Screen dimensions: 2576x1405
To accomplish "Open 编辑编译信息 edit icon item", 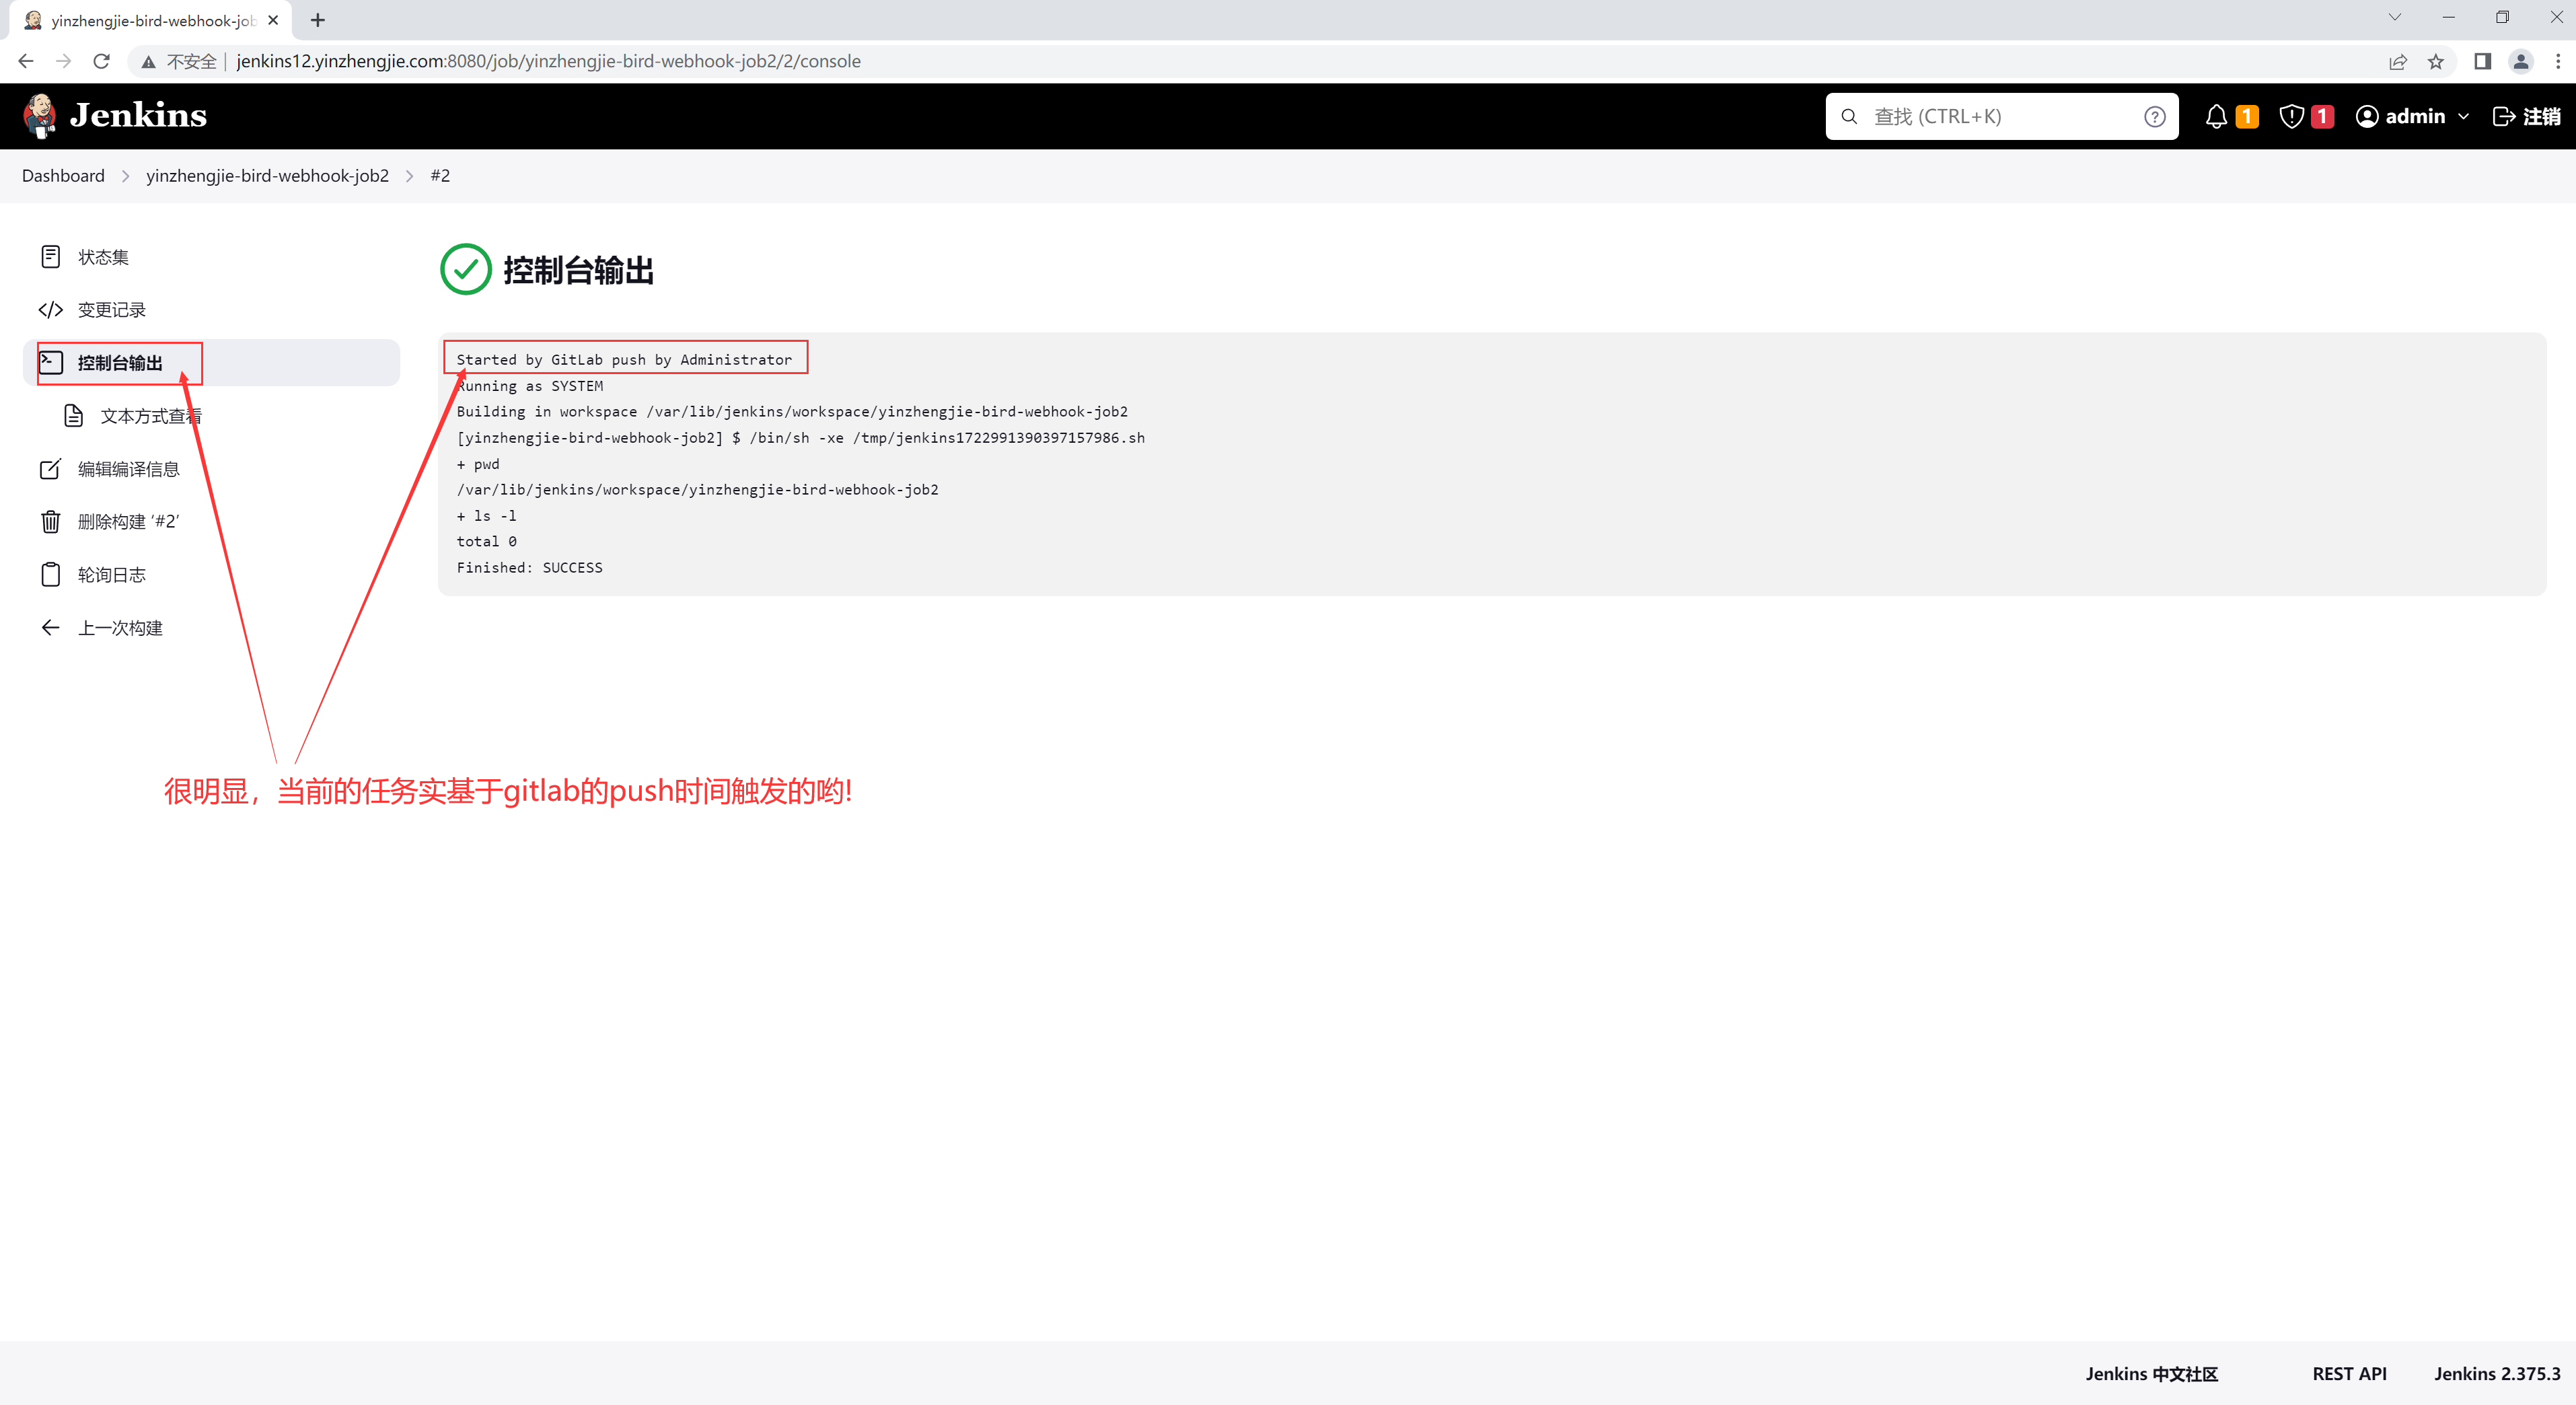I will click(x=51, y=469).
